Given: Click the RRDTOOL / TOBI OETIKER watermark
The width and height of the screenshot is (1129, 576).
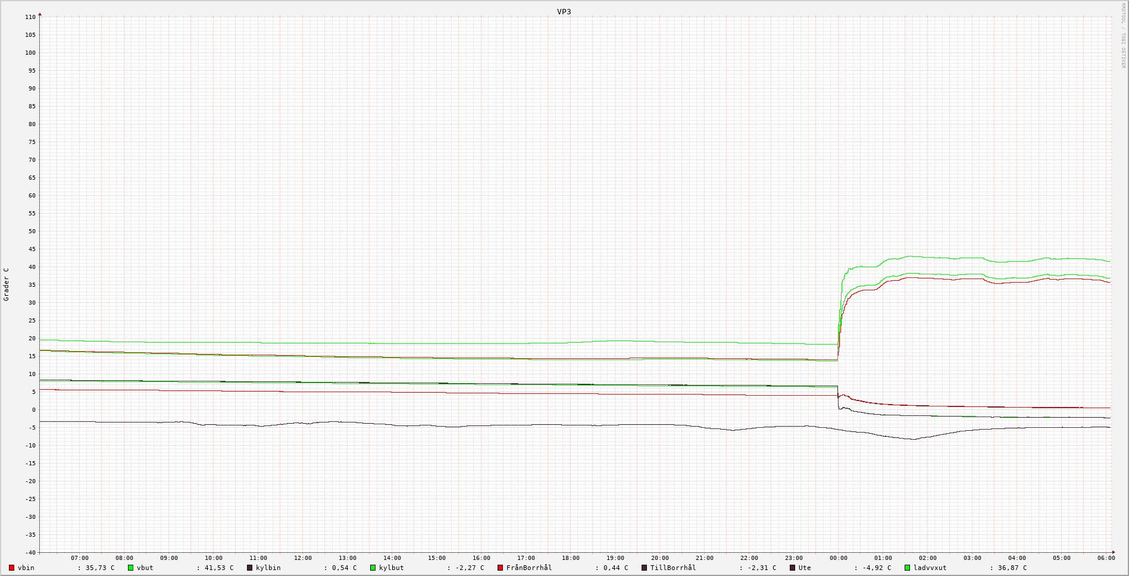Looking at the screenshot, I should point(1123,36).
